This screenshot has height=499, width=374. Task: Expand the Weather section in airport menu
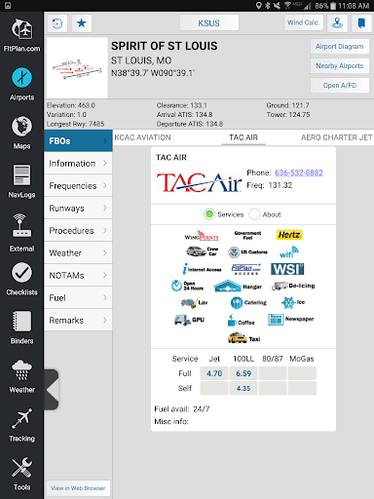[x=78, y=253]
